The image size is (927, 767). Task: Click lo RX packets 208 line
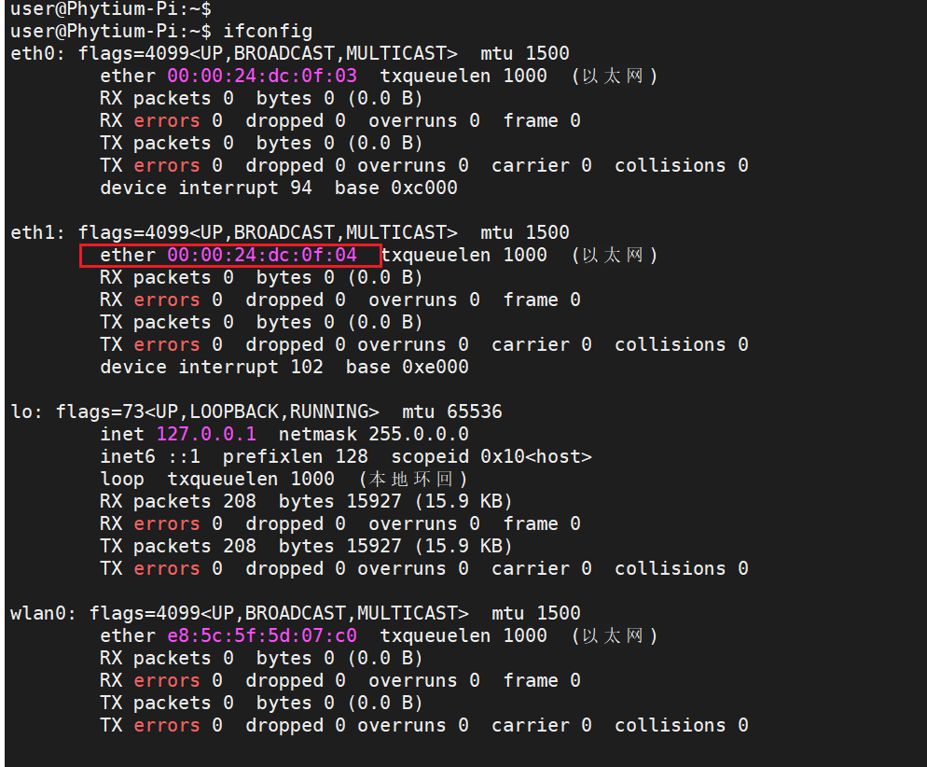[x=306, y=501]
